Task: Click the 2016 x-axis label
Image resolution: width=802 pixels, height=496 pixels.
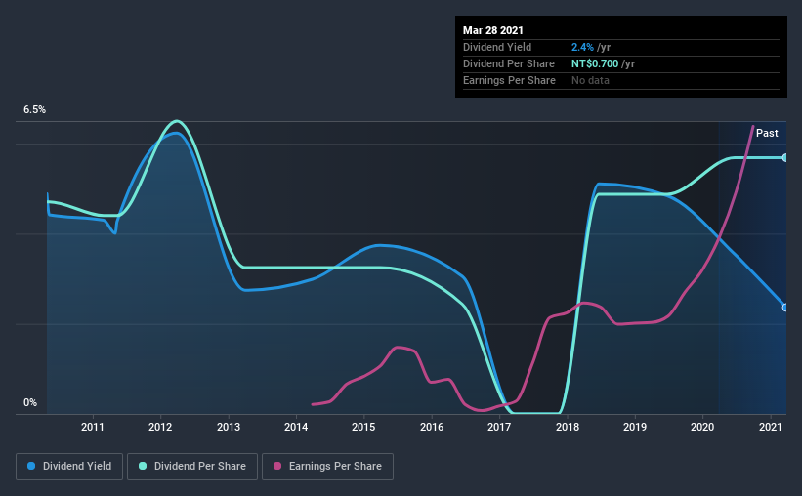Action: [x=432, y=427]
